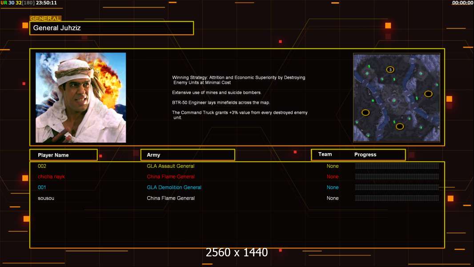The image size is (474, 267).
Task: Click team None value for sousou
Action: (333, 198)
